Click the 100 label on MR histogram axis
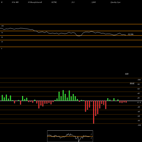Screen dimensions: 142x142 (x=139, y=80)
